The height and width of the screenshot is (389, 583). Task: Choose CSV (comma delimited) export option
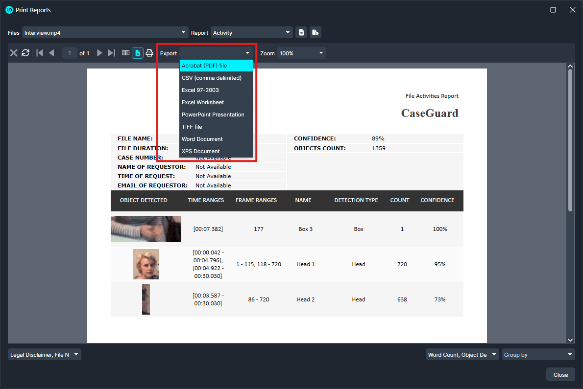(216, 78)
